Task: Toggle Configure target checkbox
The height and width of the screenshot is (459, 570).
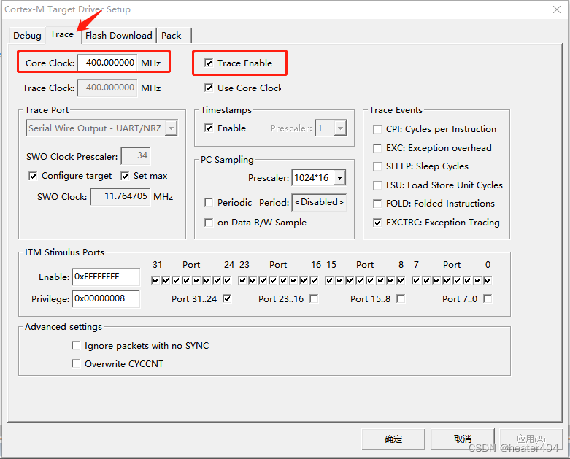Action: click(33, 176)
